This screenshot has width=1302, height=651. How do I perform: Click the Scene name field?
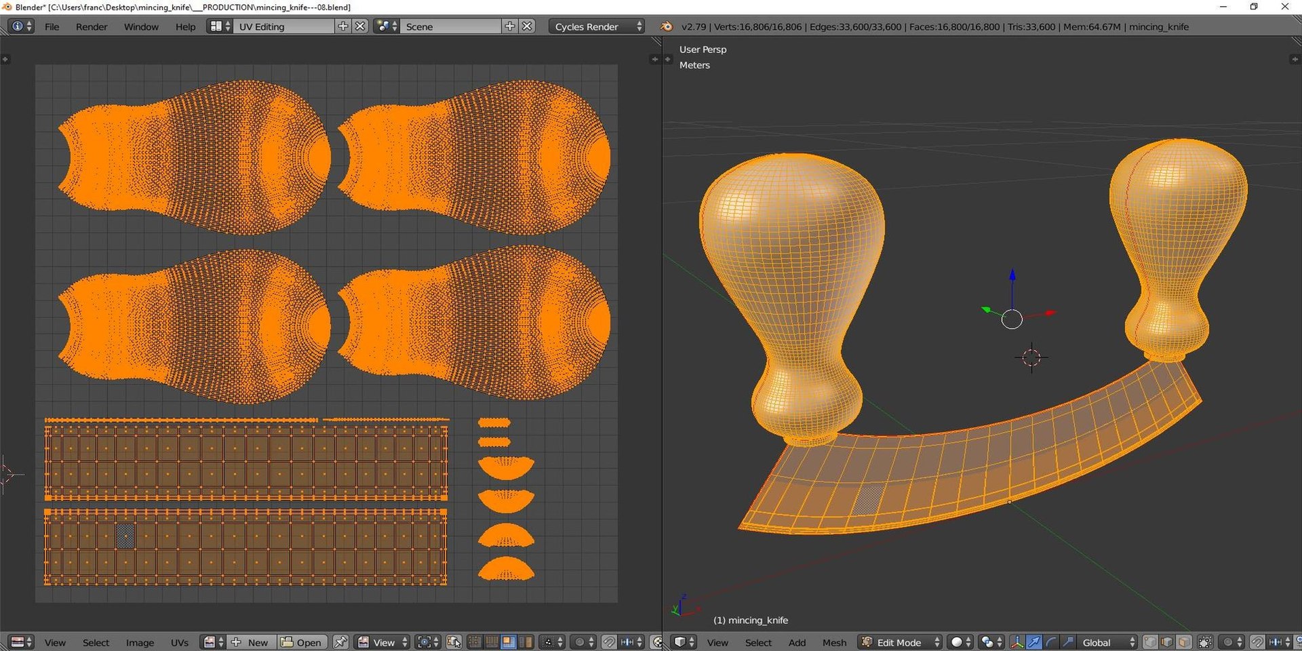click(452, 26)
